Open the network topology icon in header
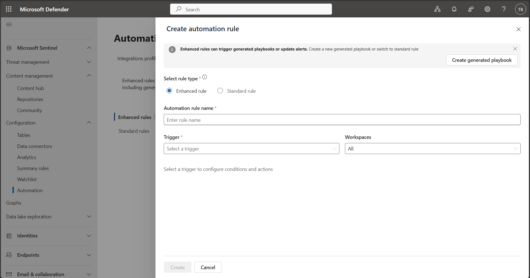 [437, 9]
